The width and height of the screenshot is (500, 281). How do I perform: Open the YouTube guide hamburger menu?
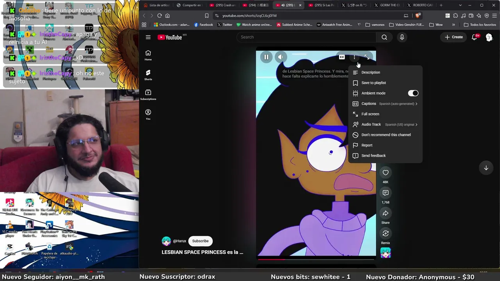(148, 37)
